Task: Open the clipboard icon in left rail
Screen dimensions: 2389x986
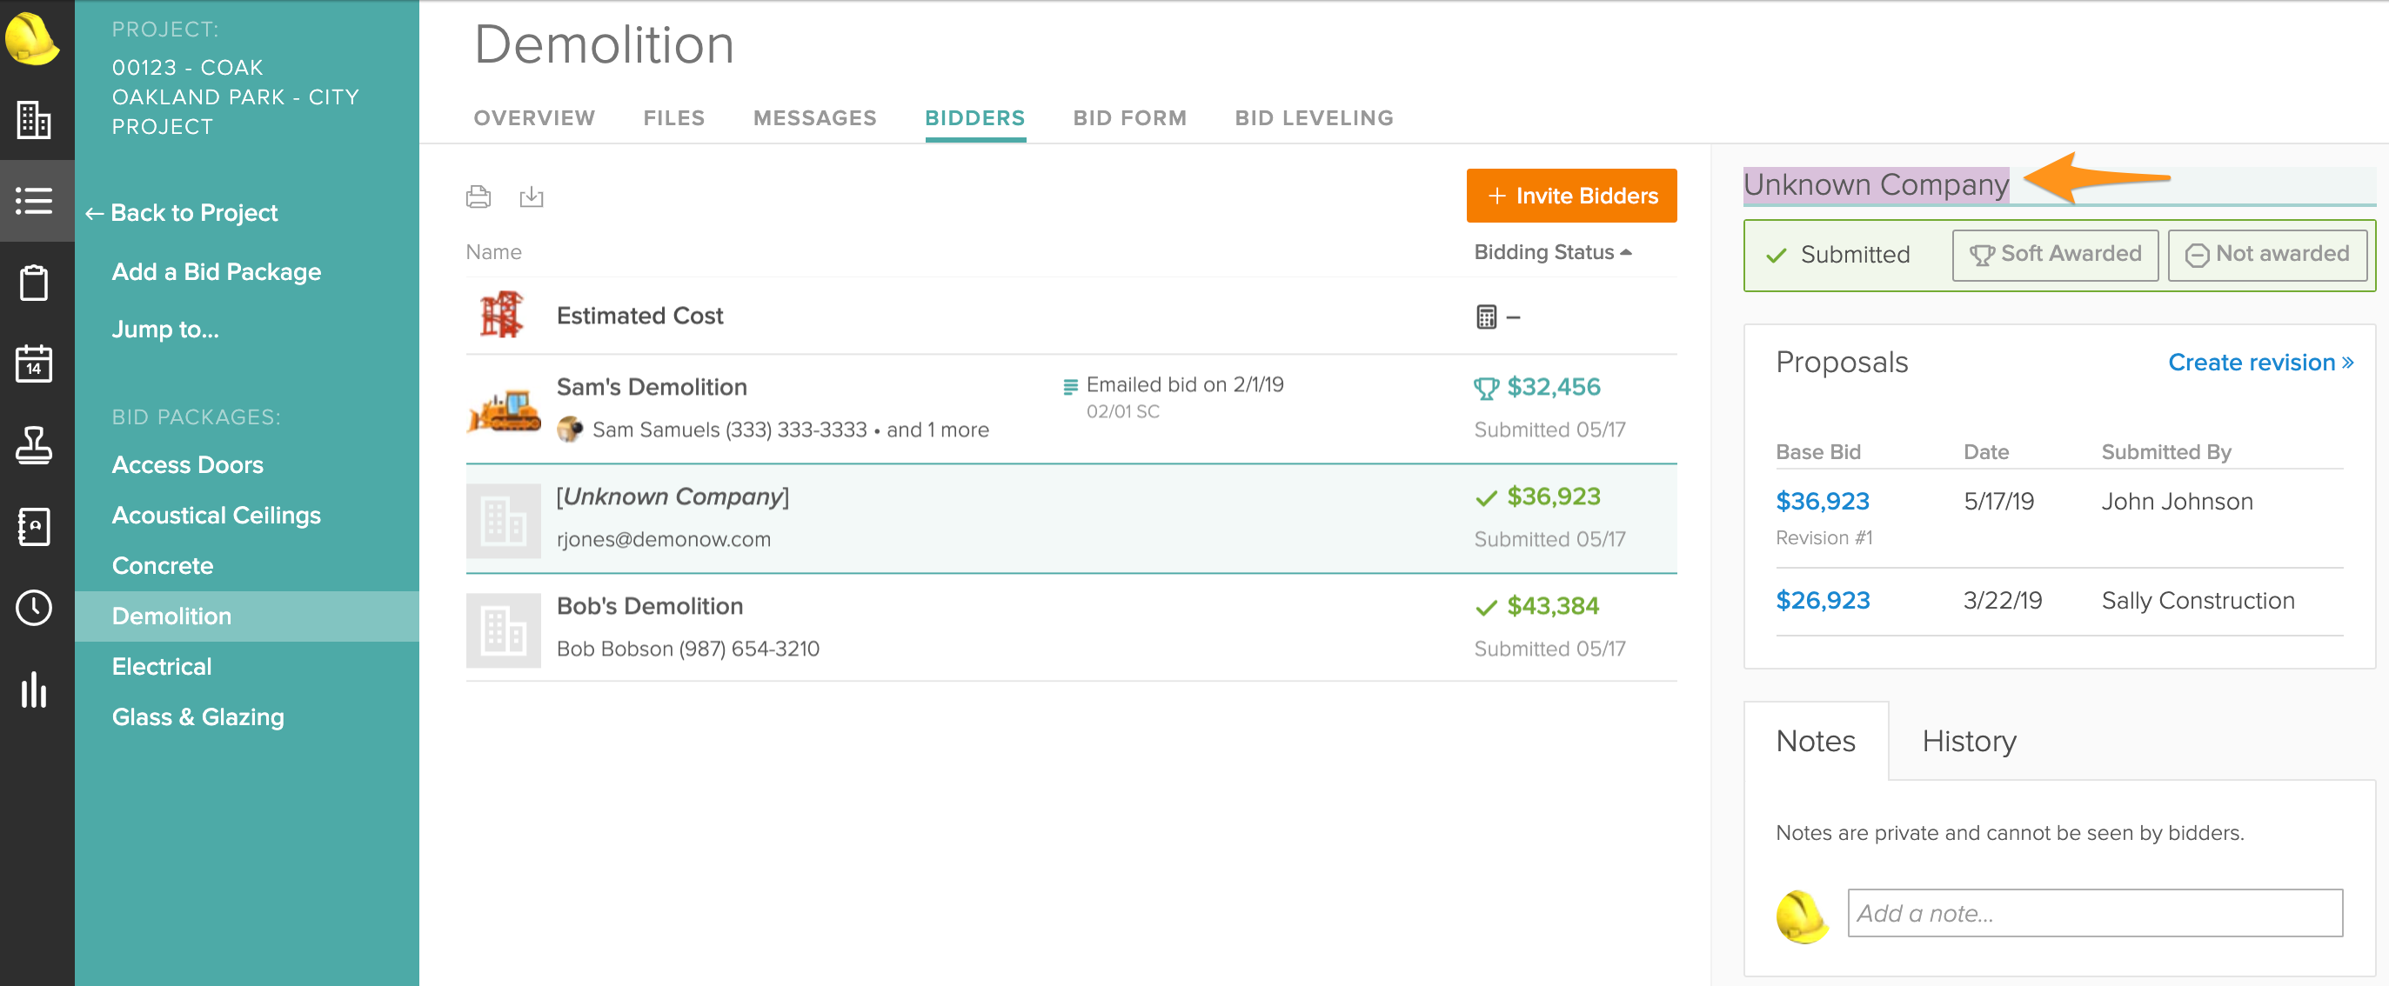Action: tap(34, 283)
